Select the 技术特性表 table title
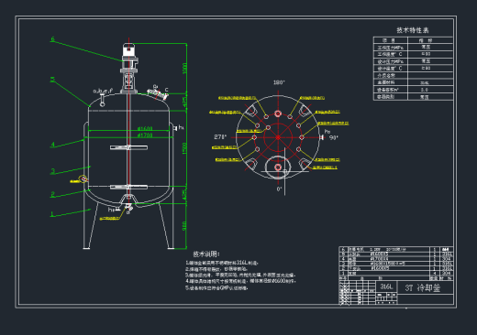 (x=413, y=30)
